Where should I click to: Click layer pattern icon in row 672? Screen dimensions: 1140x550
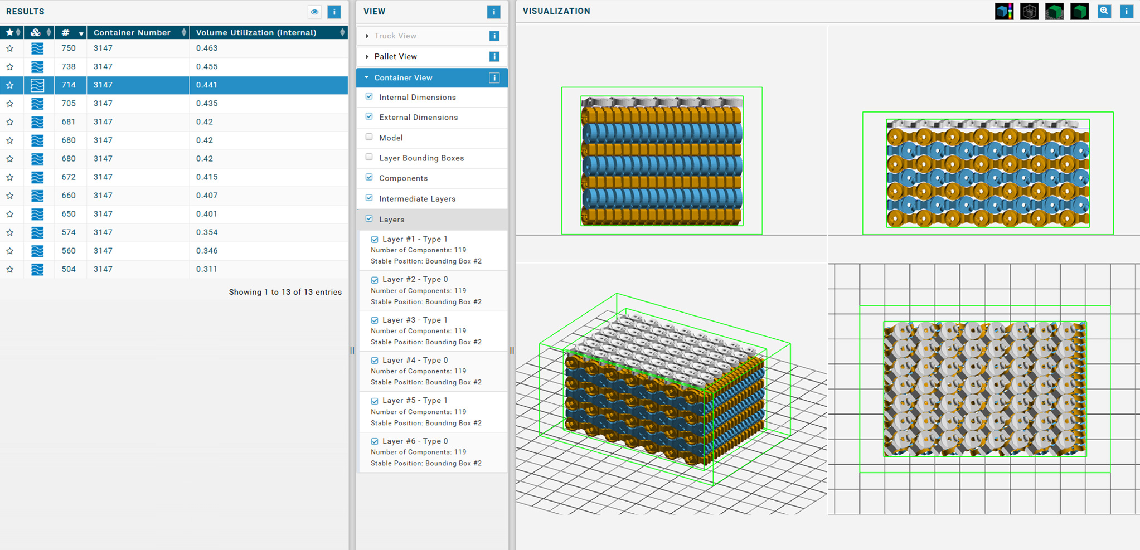[x=37, y=177]
